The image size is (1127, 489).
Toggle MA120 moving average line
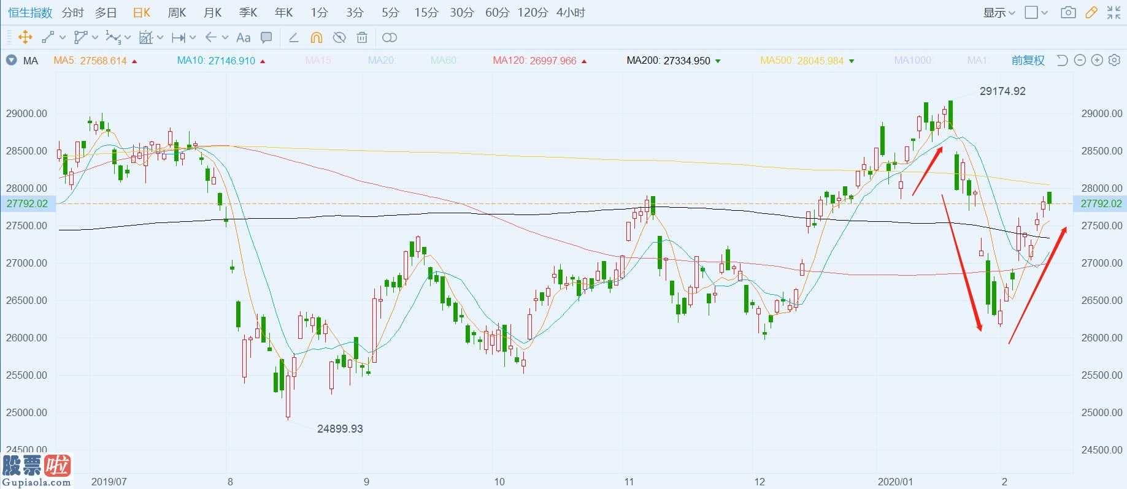(540, 61)
